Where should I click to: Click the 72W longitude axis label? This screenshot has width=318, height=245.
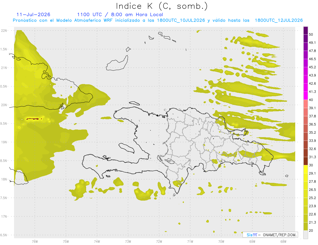(159, 241)
